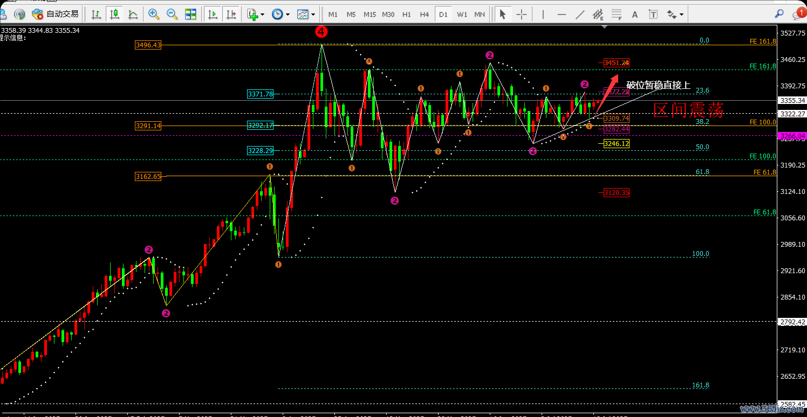Pick the draw trendline tool
Image resolution: width=807 pixels, height=417 pixels.
pyautogui.click(x=580, y=15)
